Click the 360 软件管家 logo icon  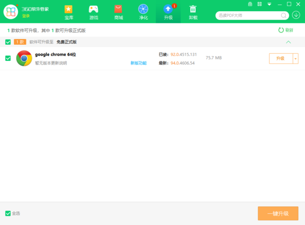coord(11,12)
